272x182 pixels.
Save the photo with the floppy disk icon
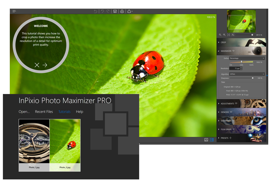pos(115,11)
